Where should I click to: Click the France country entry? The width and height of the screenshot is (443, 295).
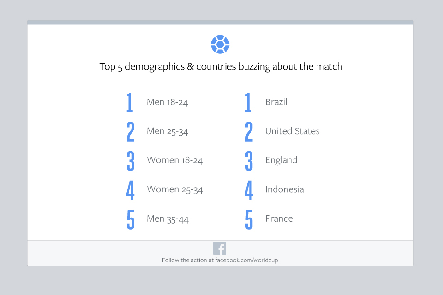(279, 219)
